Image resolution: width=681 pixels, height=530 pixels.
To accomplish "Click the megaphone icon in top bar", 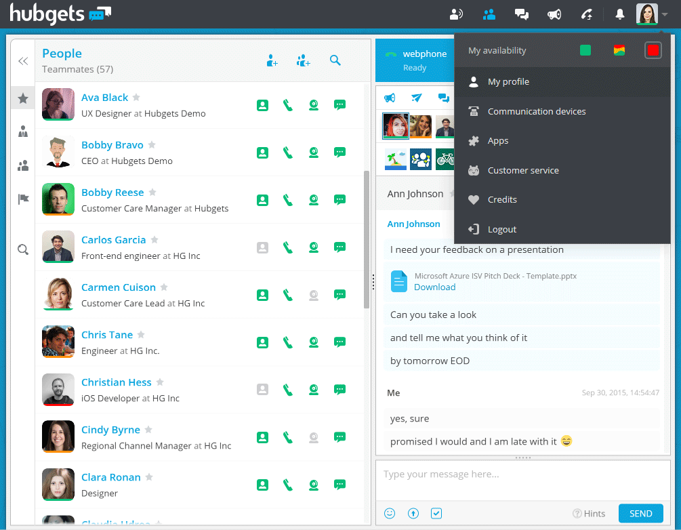I will tap(554, 14).
